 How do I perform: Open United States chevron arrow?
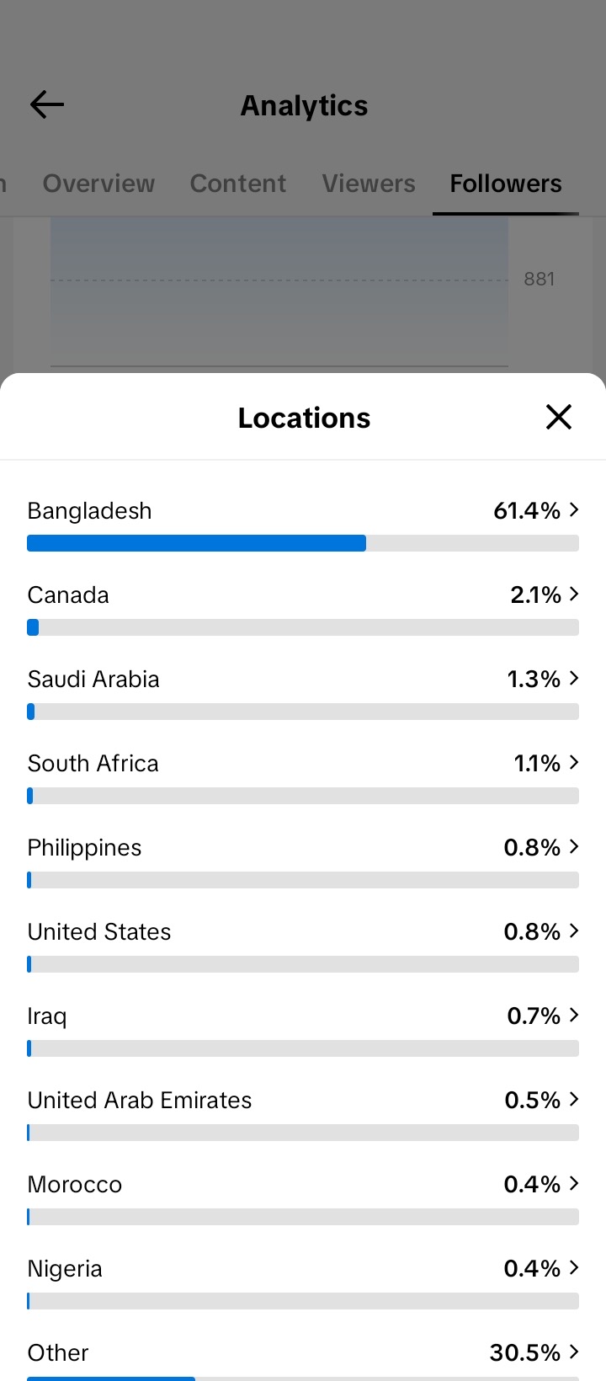point(574,930)
